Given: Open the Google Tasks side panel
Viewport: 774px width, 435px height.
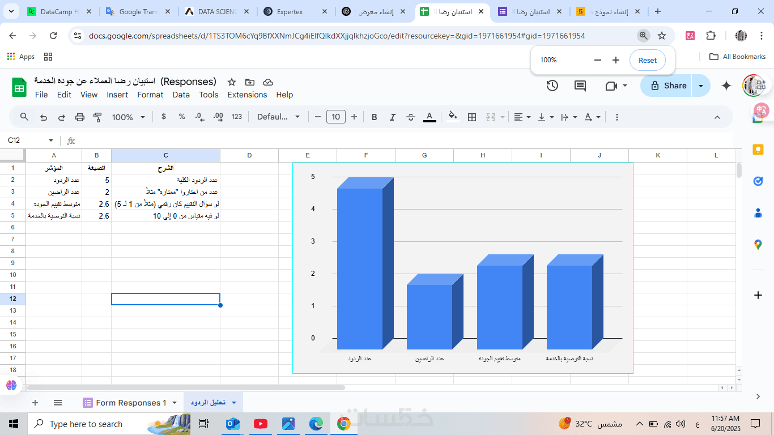Looking at the screenshot, I should [758, 181].
